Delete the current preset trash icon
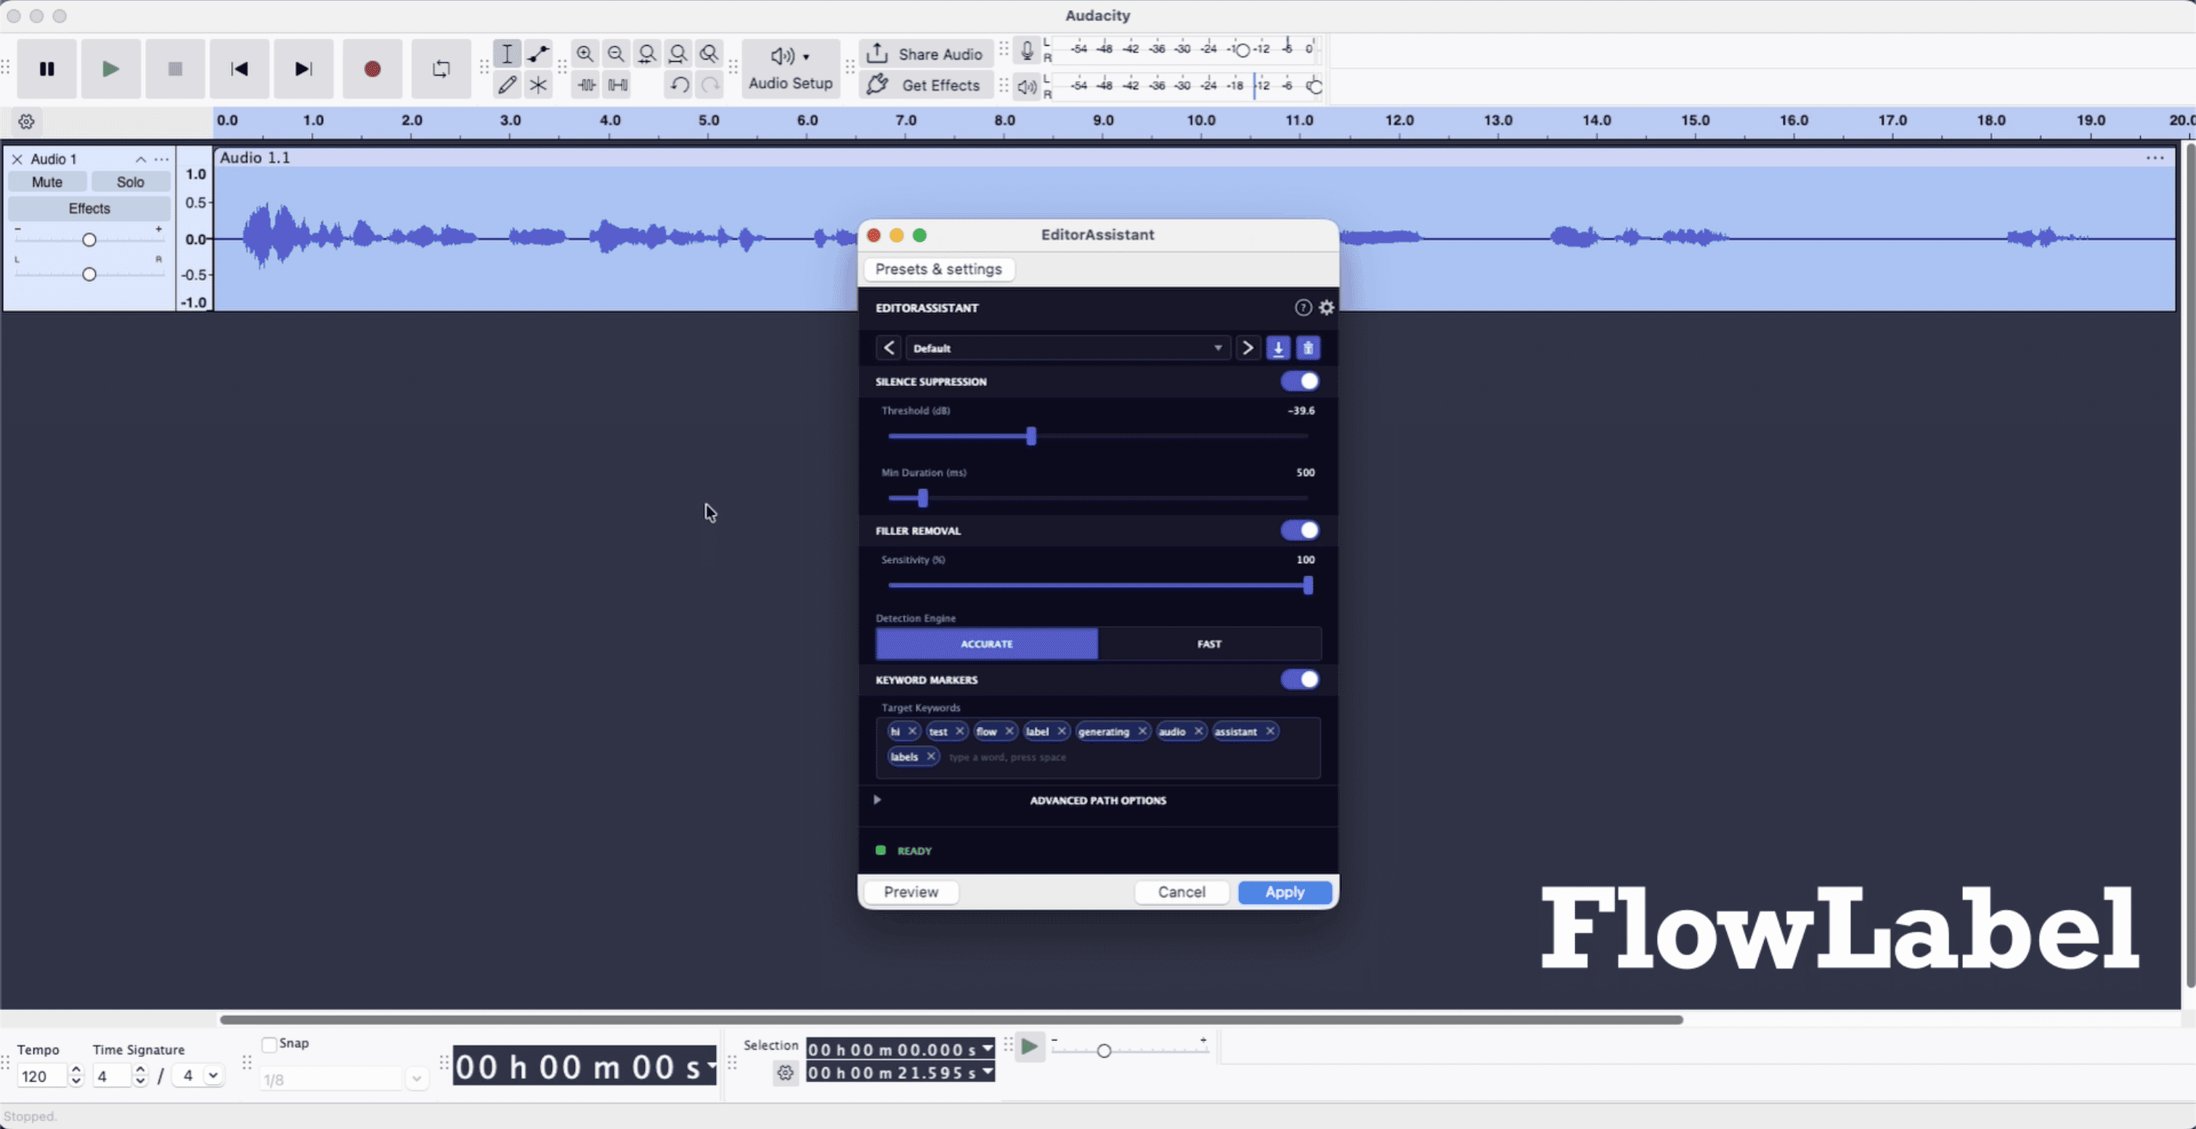Image resolution: width=2196 pixels, height=1129 pixels. pos(1308,348)
